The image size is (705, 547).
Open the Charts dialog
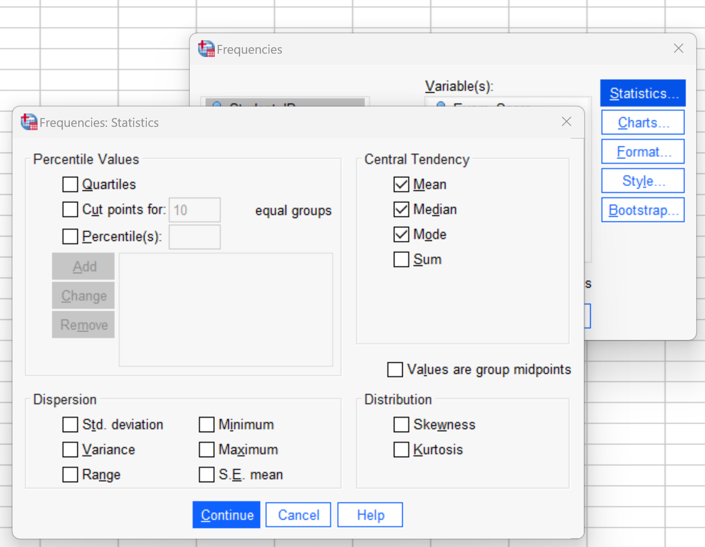click(x=643, y=122)
